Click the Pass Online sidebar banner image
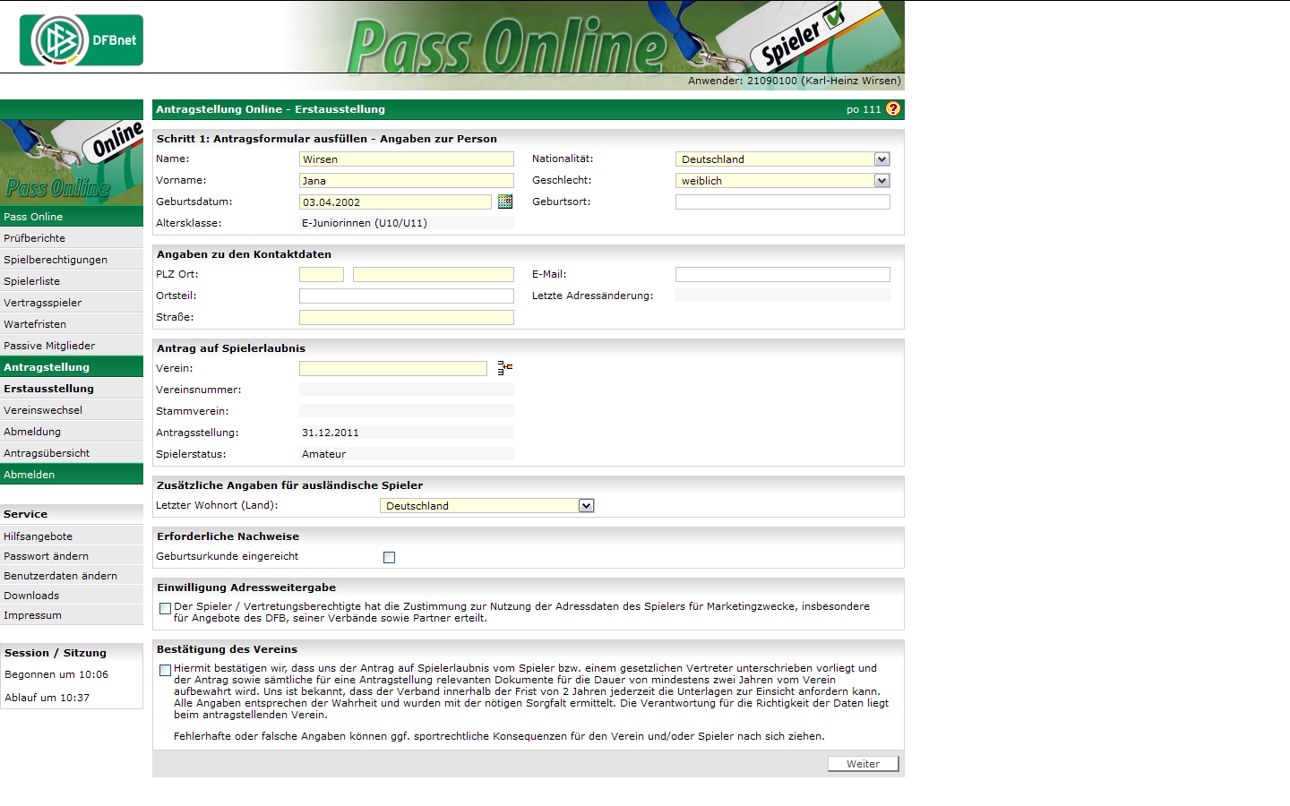 click(72, 163)
